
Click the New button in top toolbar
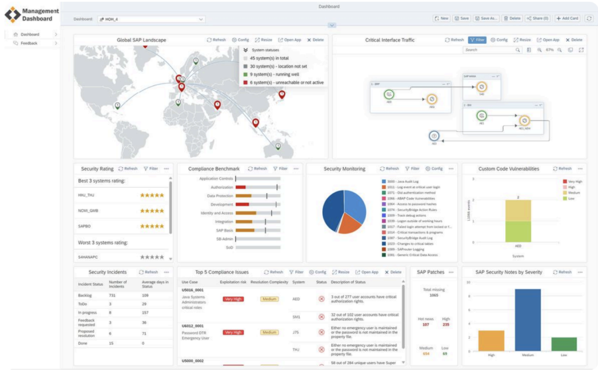point(441,18)
